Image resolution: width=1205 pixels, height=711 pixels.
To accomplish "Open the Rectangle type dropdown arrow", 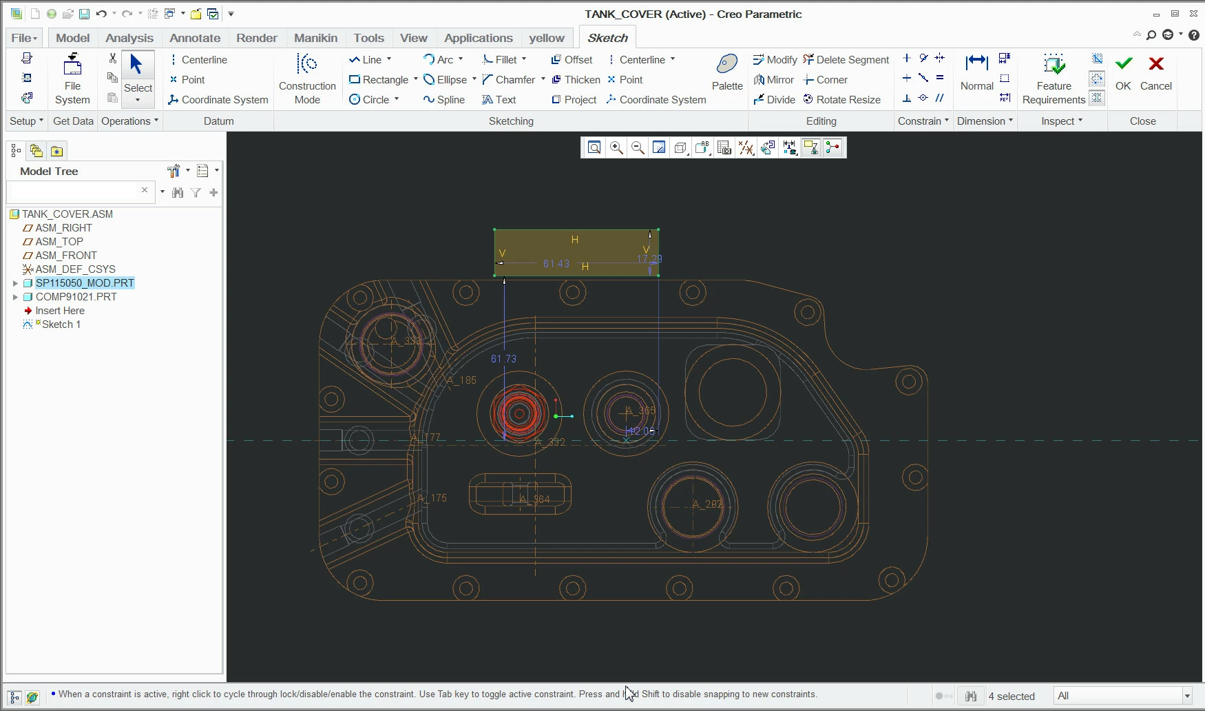I will coord(416,79).
